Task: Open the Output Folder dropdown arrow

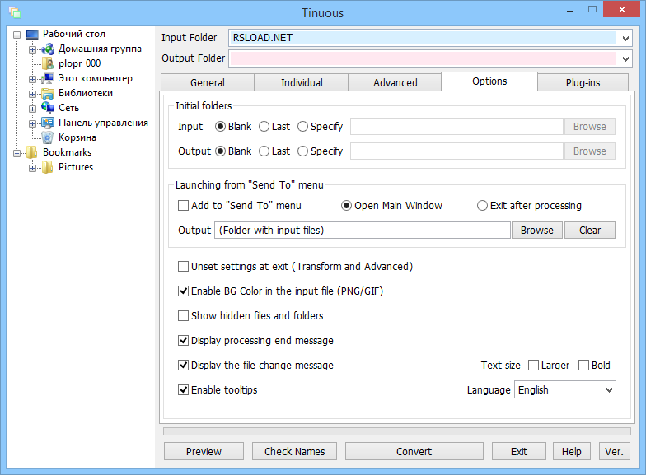Action: point(625,59)
